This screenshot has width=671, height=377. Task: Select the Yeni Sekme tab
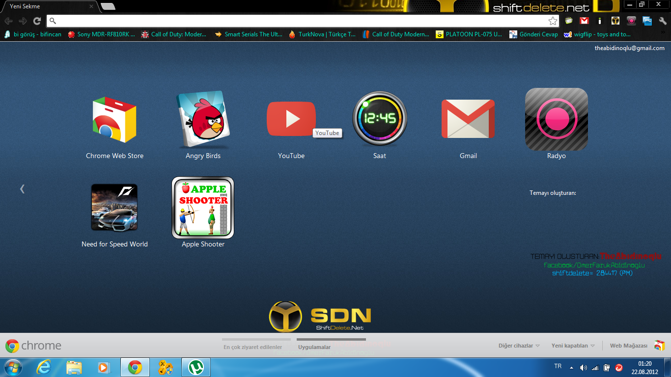point(49,7)
